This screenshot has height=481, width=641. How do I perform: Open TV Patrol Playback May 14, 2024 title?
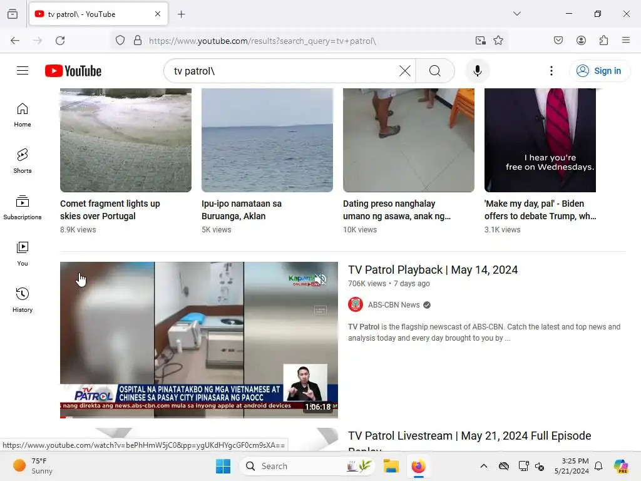point(433,270)
